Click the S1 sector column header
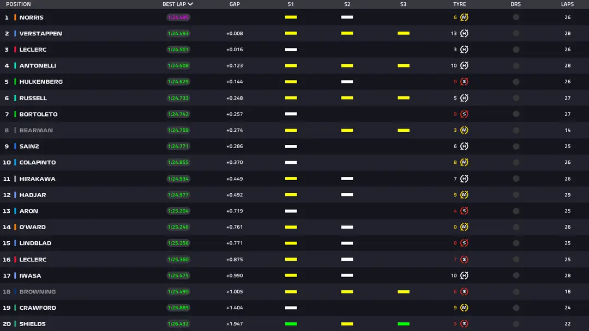Screen dimensions: 589x331 pyautogui.click(x=291, y=4)
